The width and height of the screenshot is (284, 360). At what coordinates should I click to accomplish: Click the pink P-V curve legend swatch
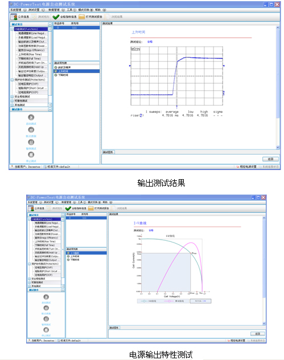coord(169,301)
